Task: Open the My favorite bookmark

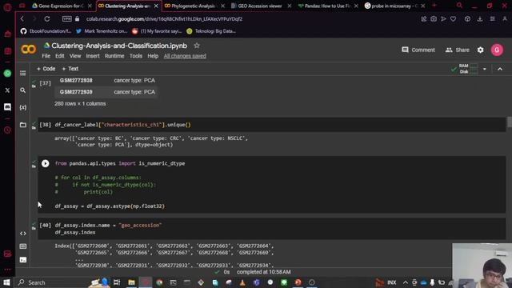Action: (x=157, y=31)
